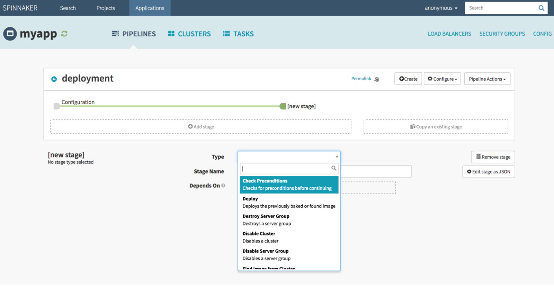Go to Search in the top navigation
This screenshot has width=554, height=286.
[x=68, y=8]
